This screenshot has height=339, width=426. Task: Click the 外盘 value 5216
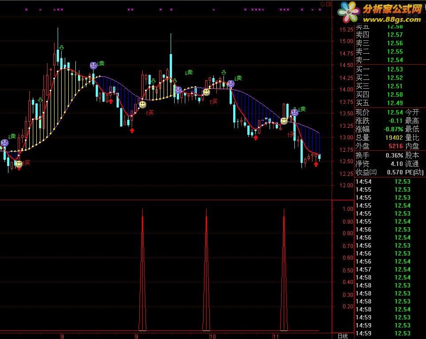(x=396, y=146)
